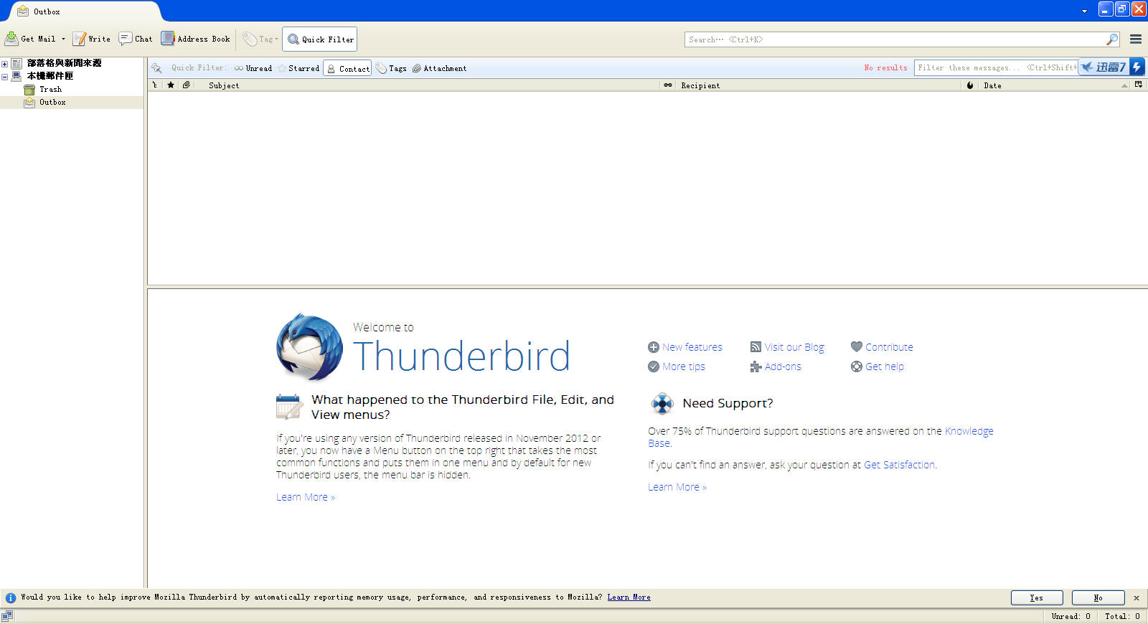Screen dimensions: 1148x624
Task: Click the More tips checkmark icon
Action: click(654, 367)
